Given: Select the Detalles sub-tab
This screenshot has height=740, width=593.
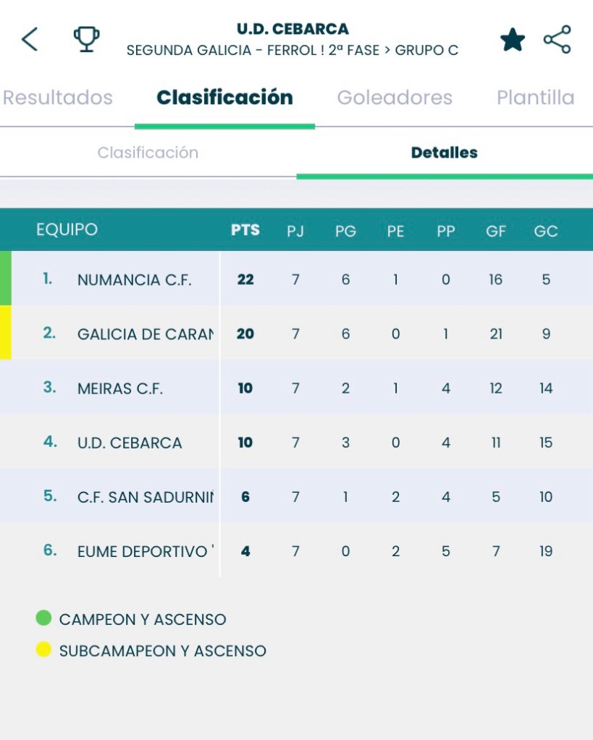Looking at the screenshot, I should 444,153.
